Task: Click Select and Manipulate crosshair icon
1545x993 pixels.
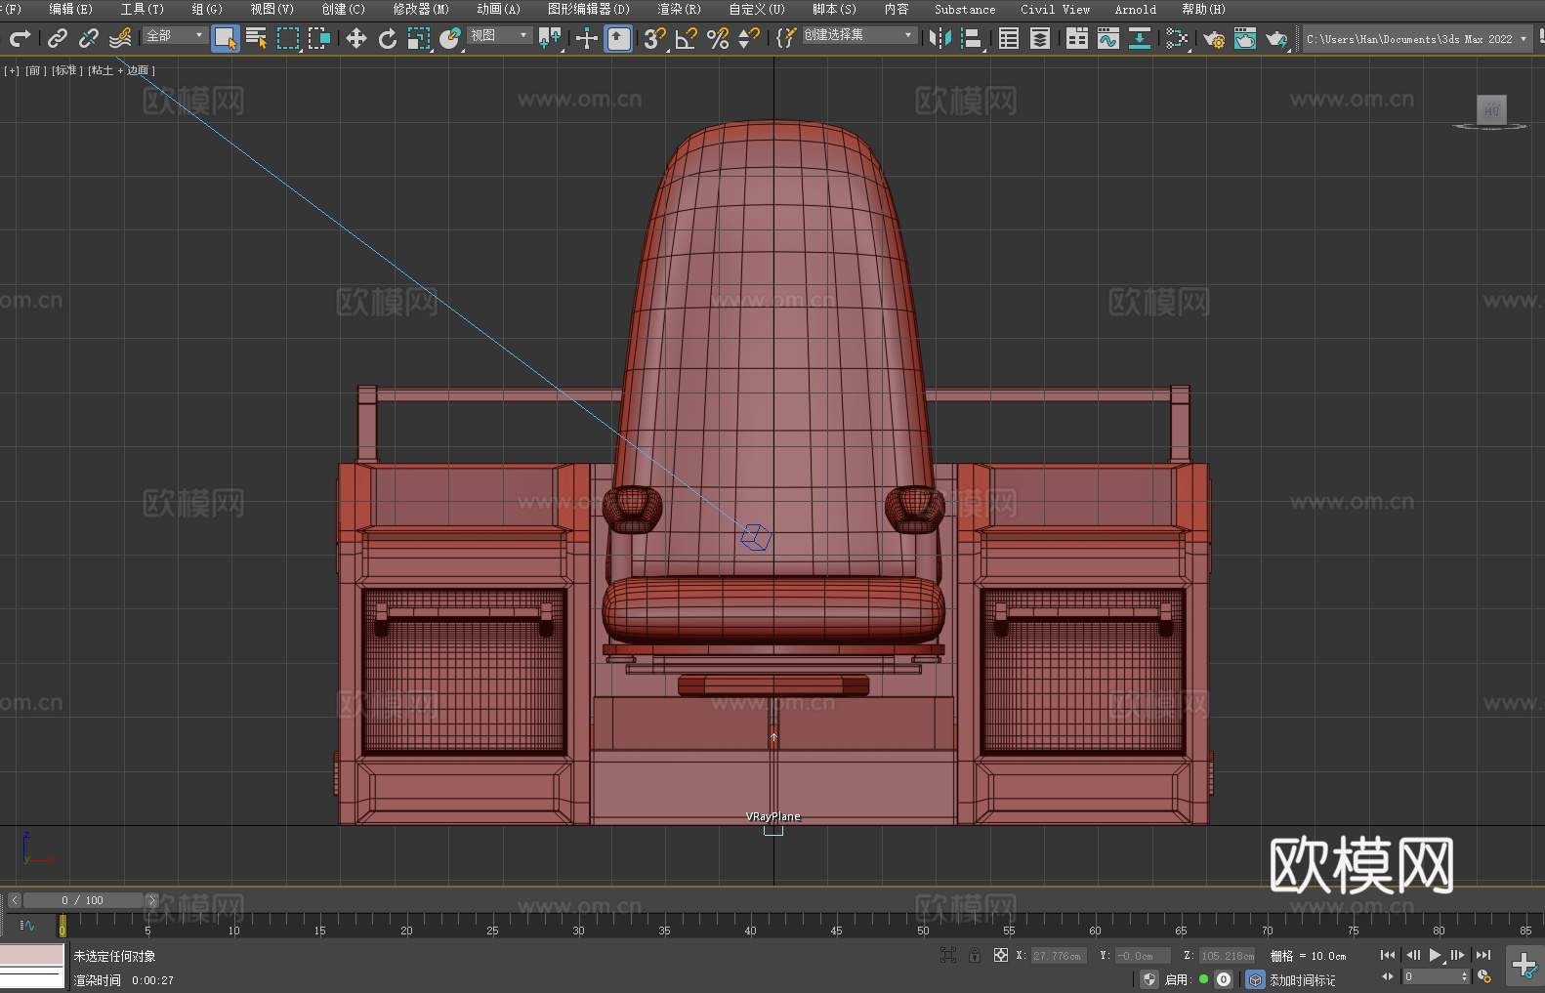Action: click(587, 38)
